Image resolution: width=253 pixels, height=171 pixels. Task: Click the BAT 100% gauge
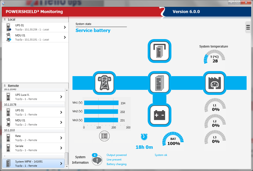[x=173, y=139]
